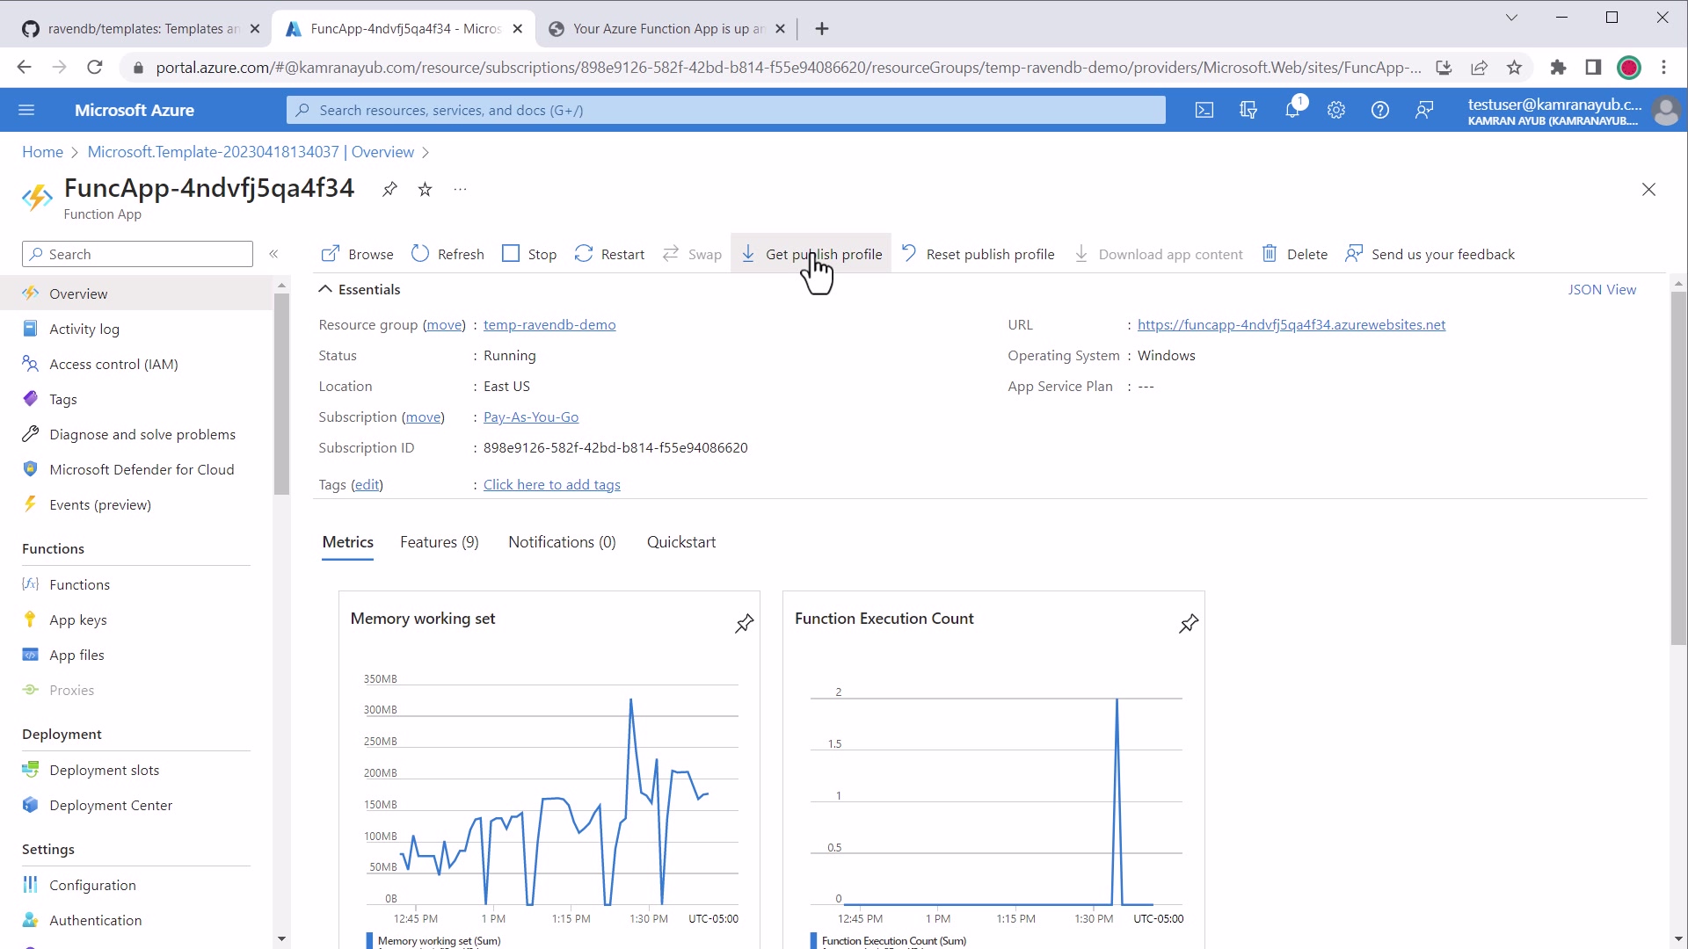Screen dimensions: 1688x949
Task: Stop the function app
Action: click(529, 254)
